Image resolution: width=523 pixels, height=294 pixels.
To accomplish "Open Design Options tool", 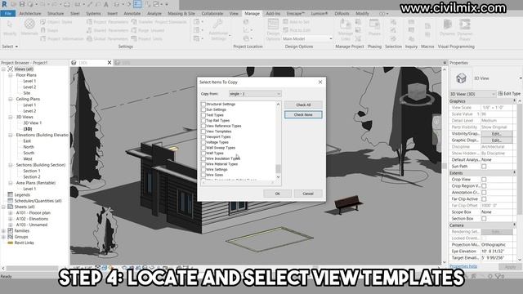I will tap(273, 30).
